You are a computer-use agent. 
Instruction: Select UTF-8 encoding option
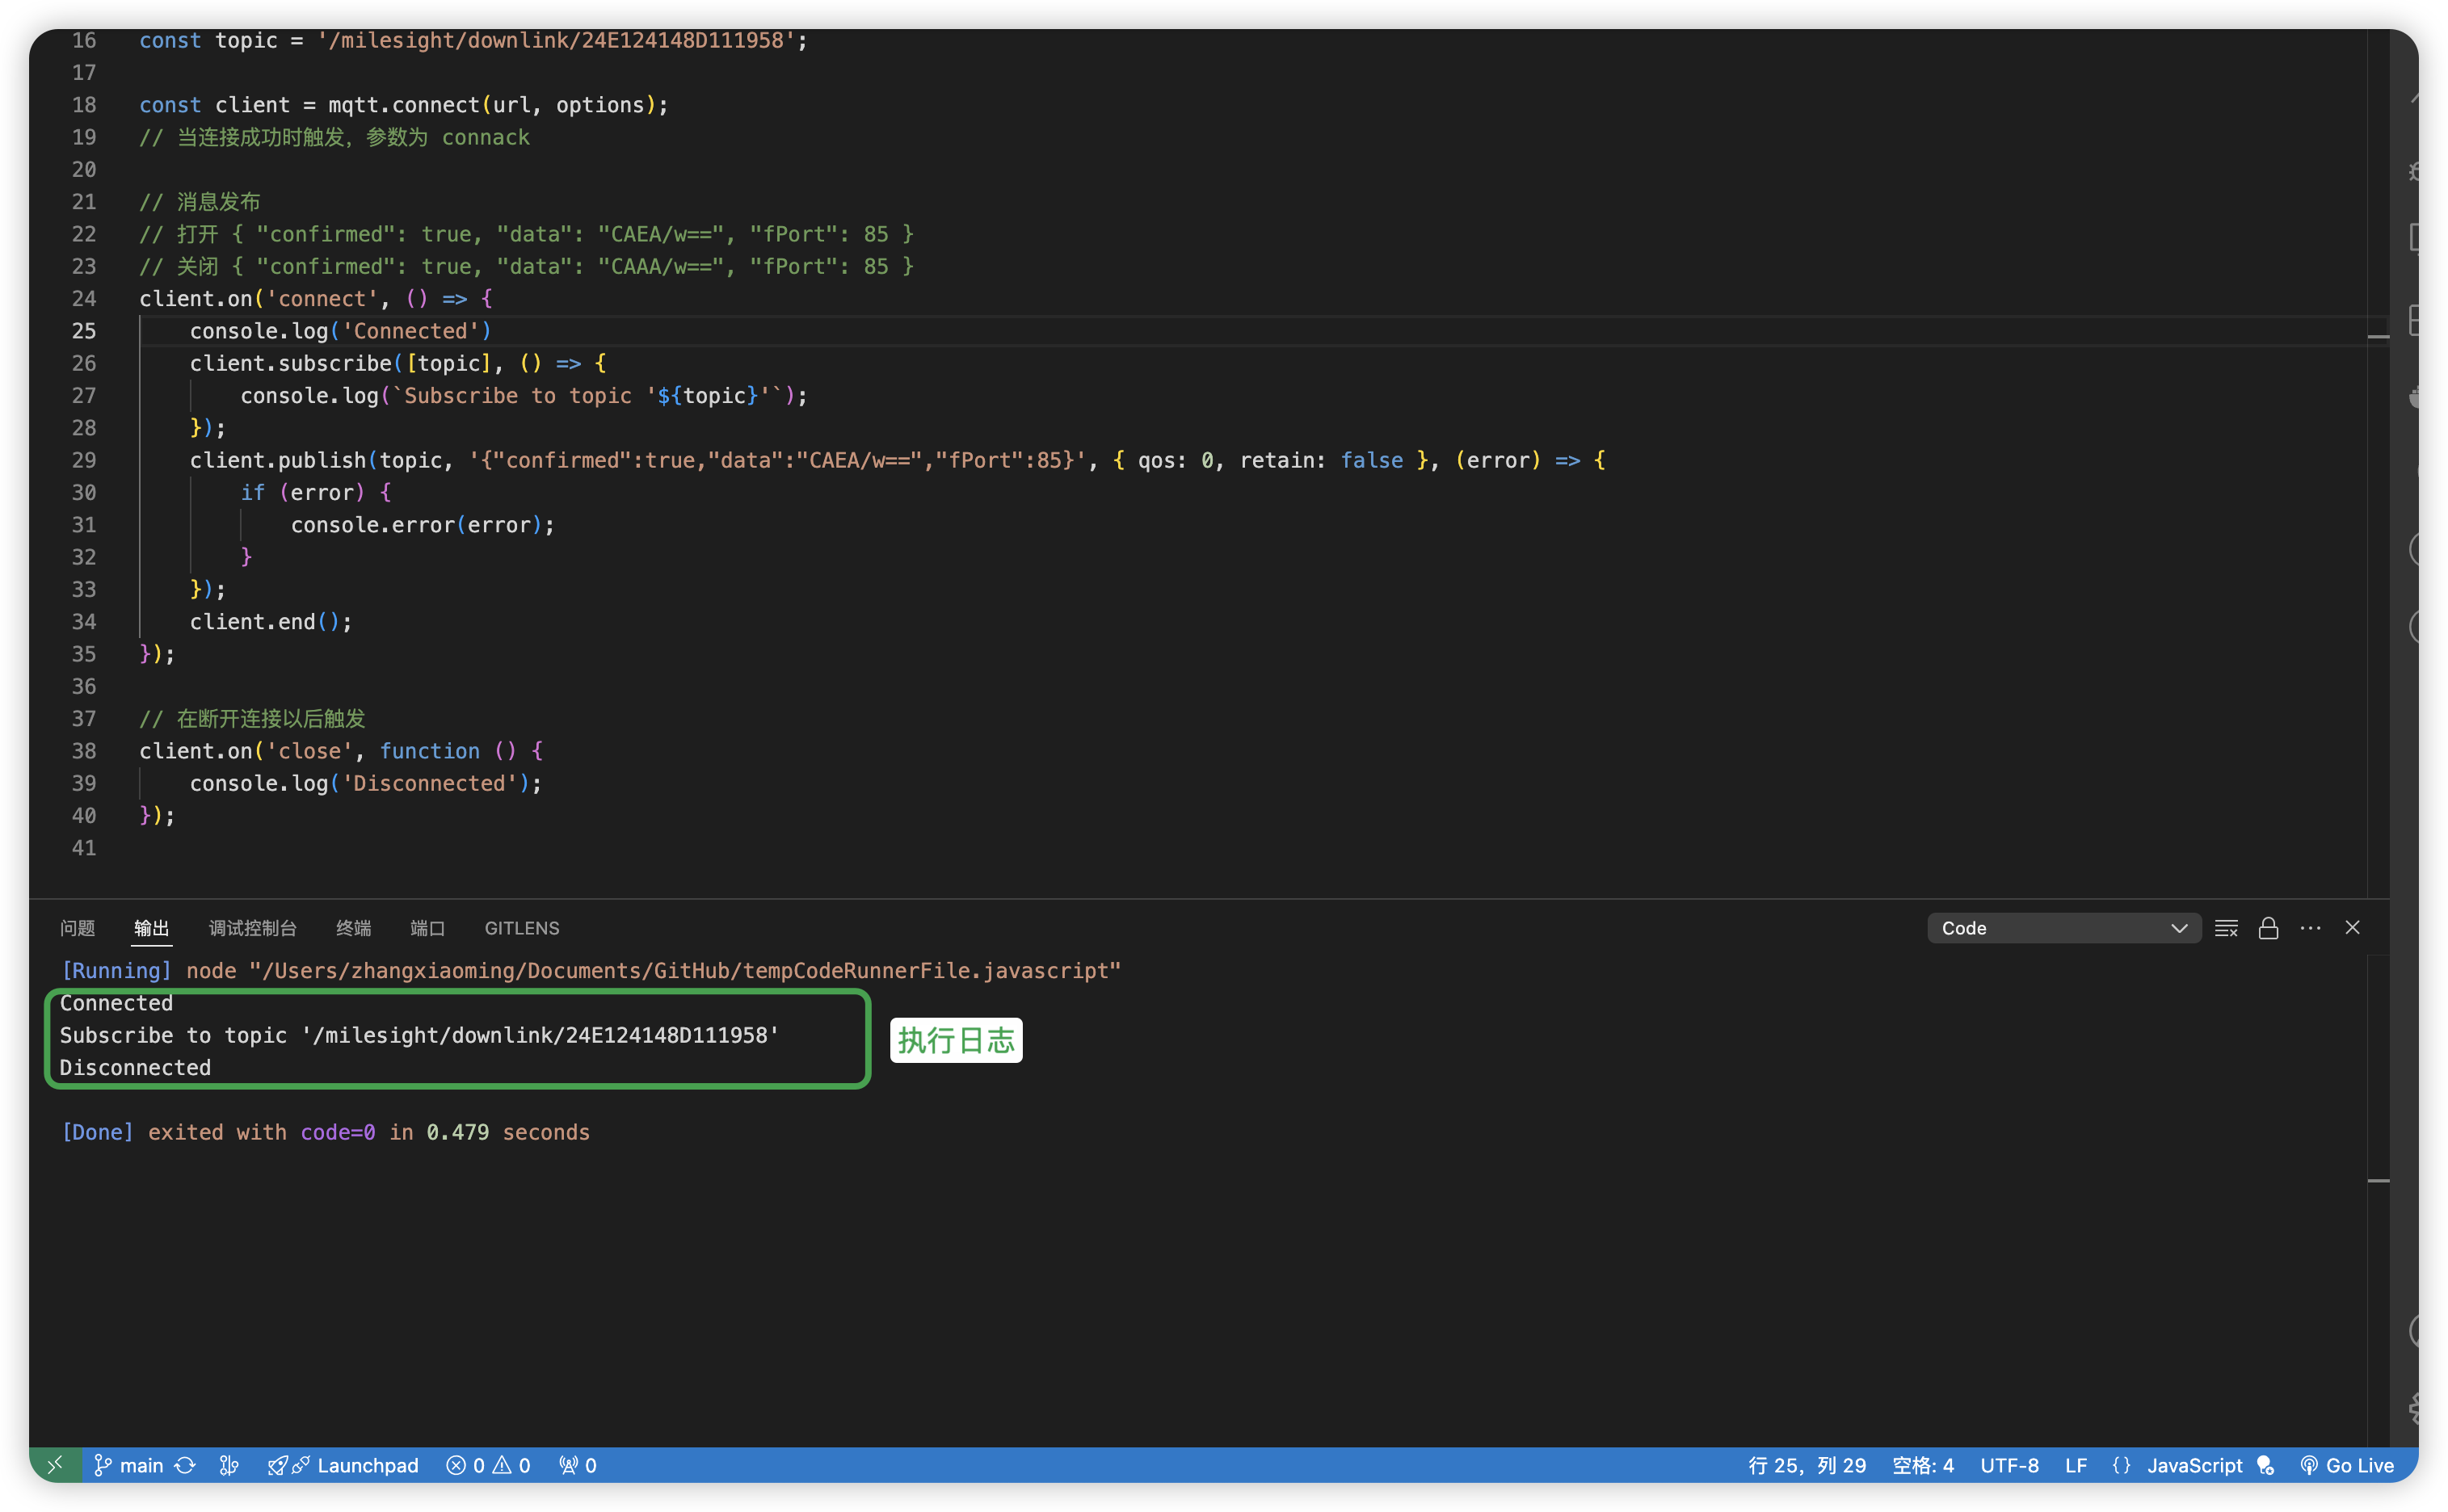click(x=2009, y=1465)
